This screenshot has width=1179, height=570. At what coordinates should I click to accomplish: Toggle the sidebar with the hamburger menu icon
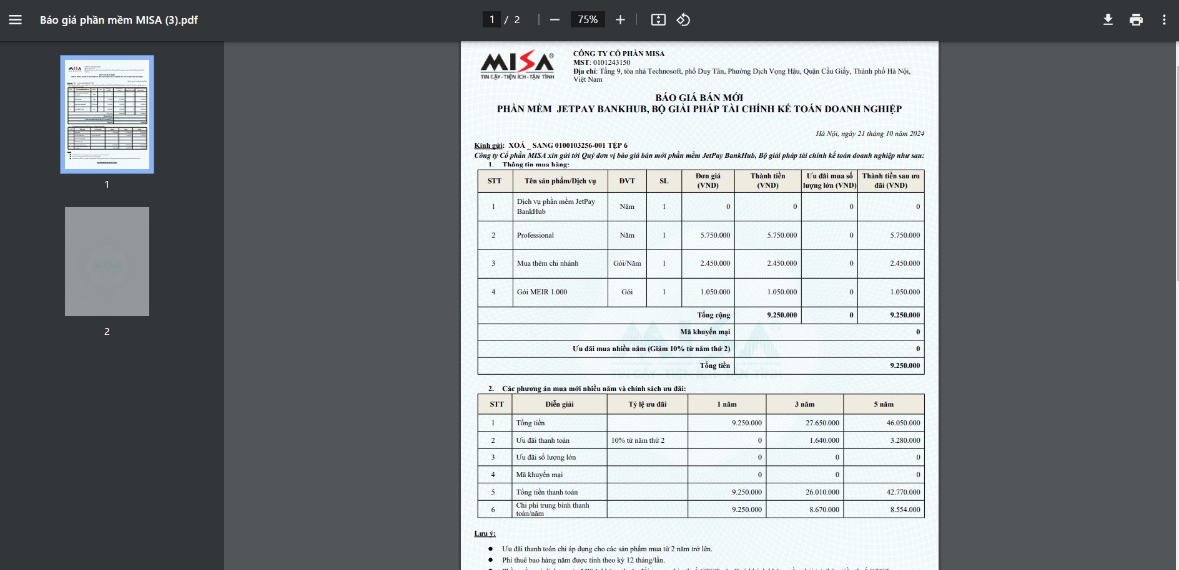(x=16, y=20)
